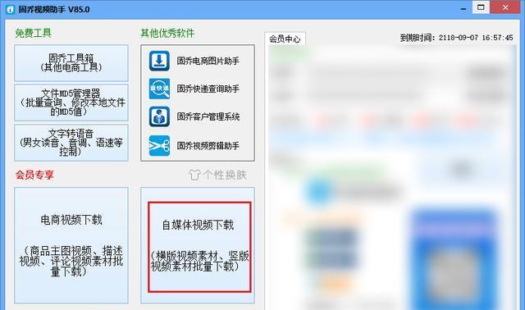
Task: Click 固乔电商图片助手 download icon
Action: [x=159, y=61]
